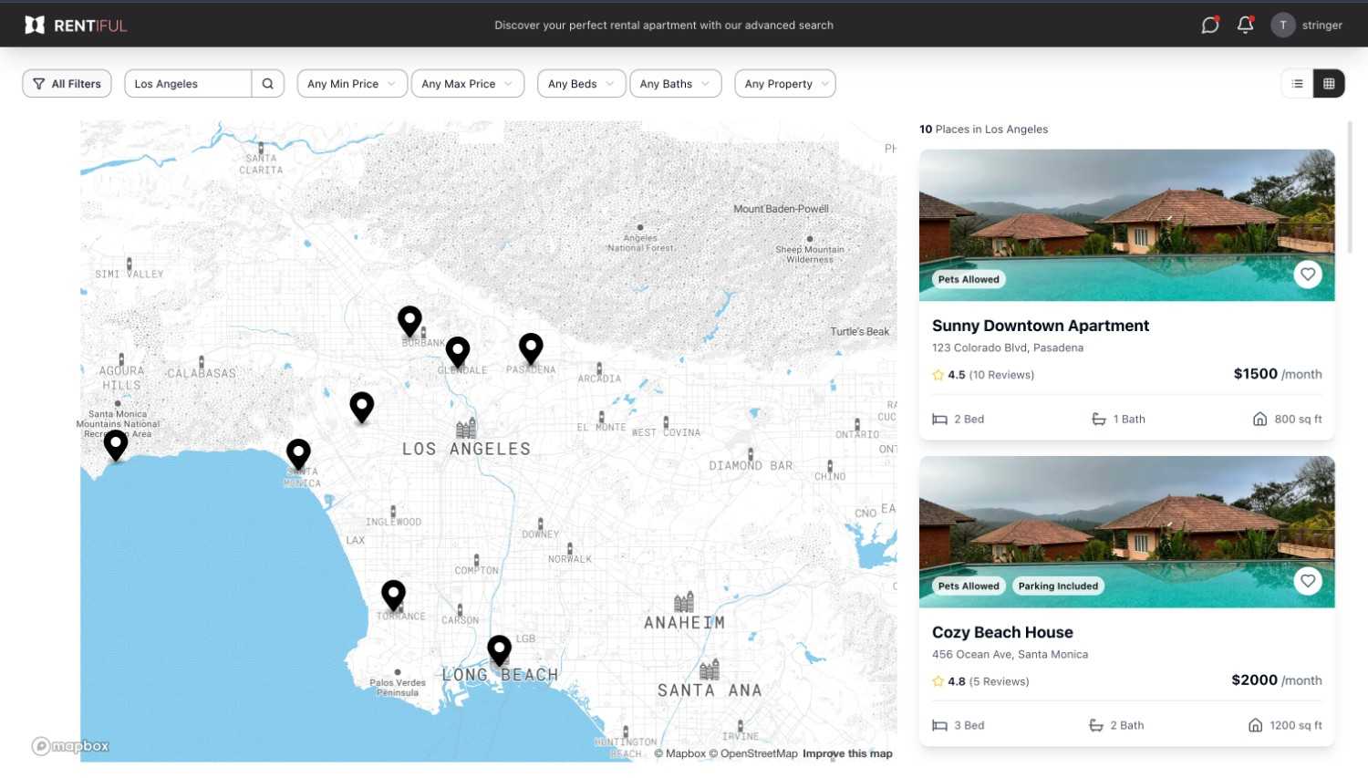Select the map pin at Long Beach
Screen dimensions: 1368x778
[499, 649]
